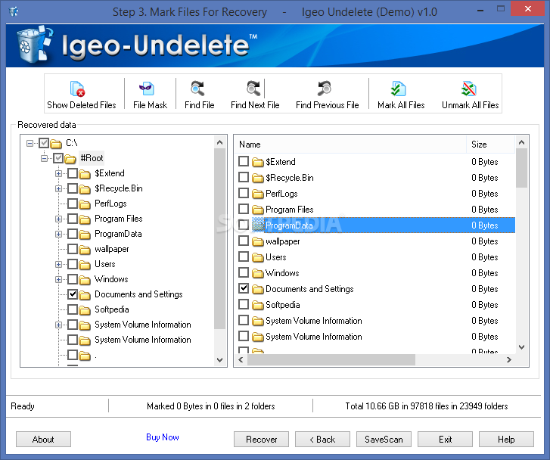Click the Unmark All Files icon
Screen dimensions: 550x460
(468, 89)
